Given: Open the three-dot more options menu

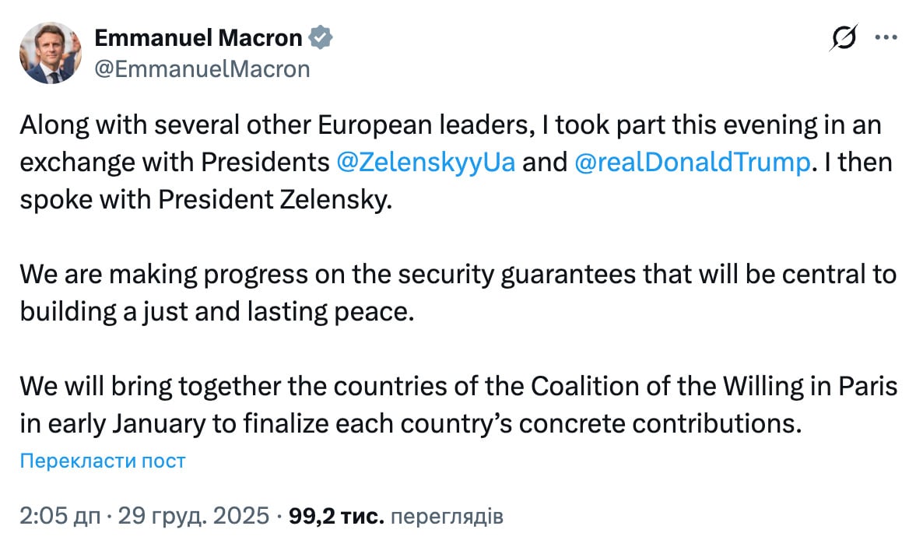Looking at the screenshot, I should [x=886, y=37].
